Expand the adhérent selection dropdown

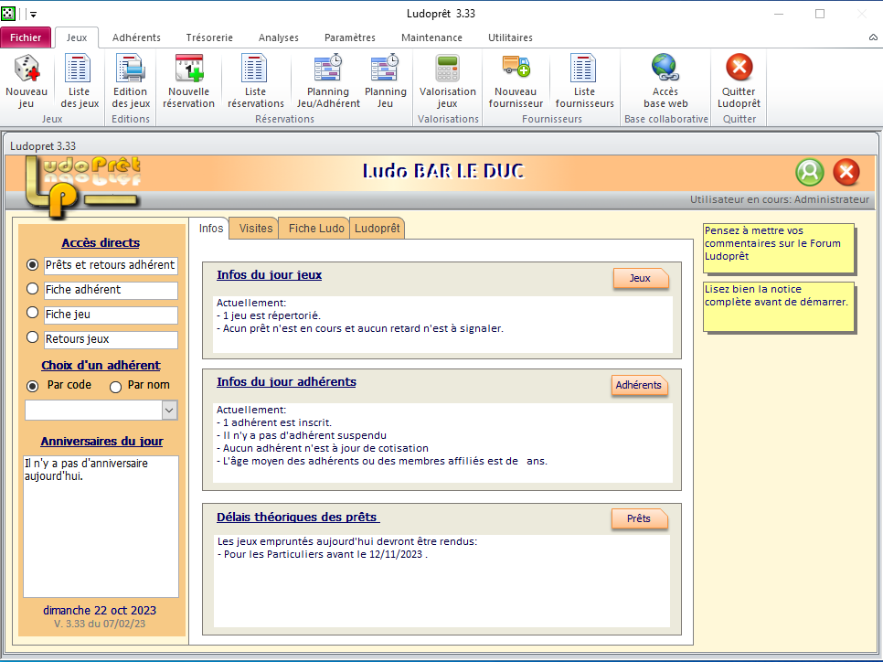click(169, 411)
